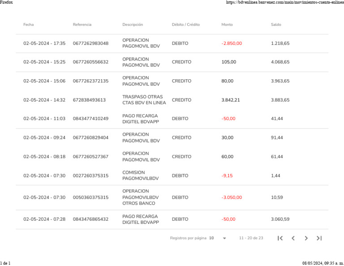Screen dimensions: 344x266
Task: Click date 02-05-2024 - 14:32
Action: (x=44, y=100)
